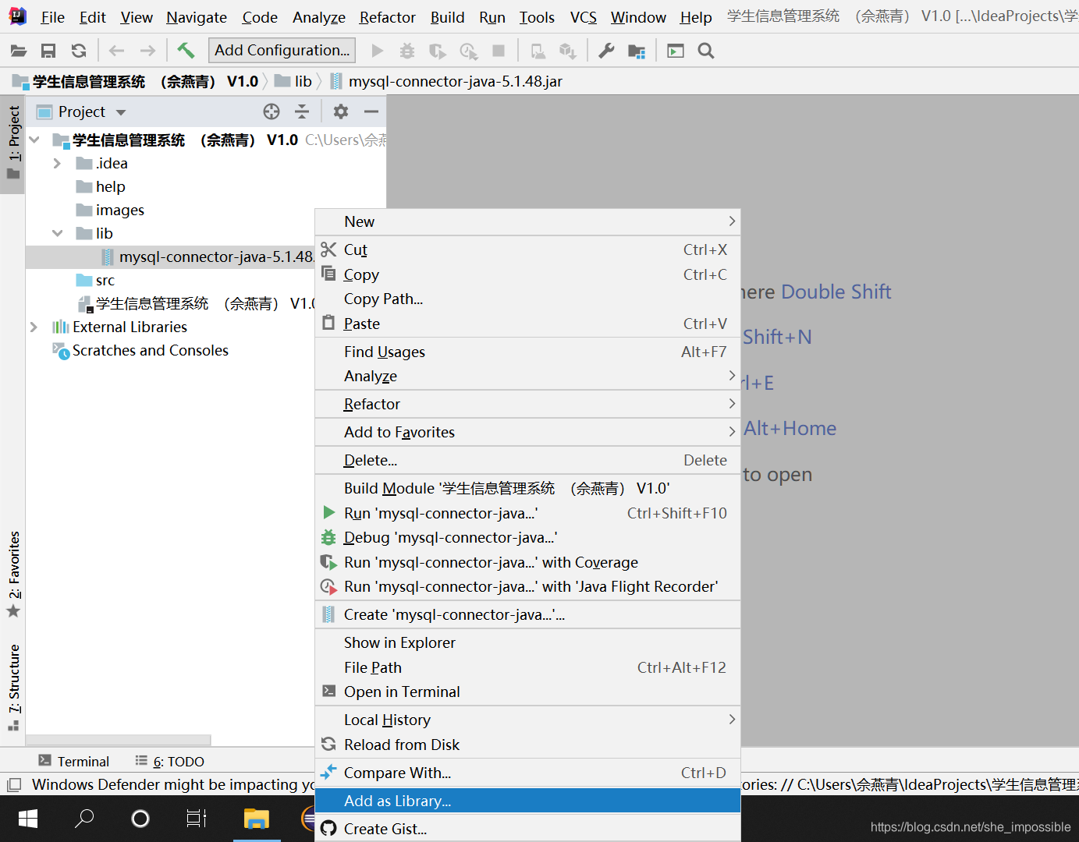The image size is (1079, 842).
Task: Open file with folder icon in toolbar
Action: 19,51
